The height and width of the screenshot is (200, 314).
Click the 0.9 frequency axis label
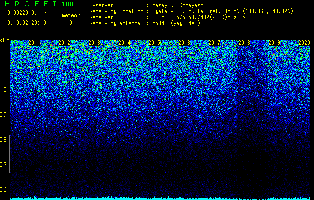coord(4,115)
